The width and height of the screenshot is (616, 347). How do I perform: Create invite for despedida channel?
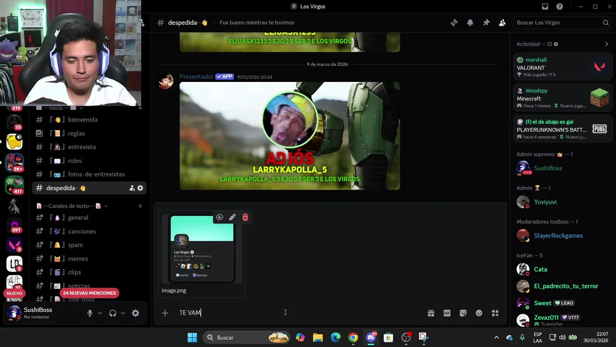point(132,188)
